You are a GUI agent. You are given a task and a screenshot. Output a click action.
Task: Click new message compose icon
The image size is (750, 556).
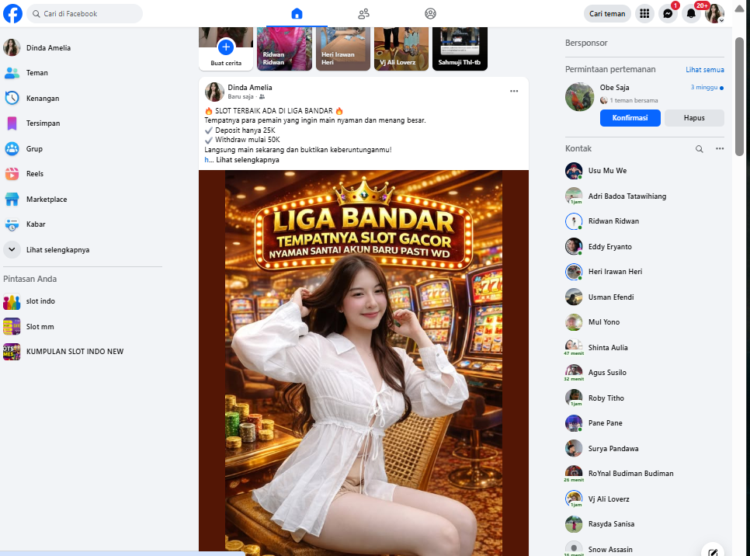713,551
